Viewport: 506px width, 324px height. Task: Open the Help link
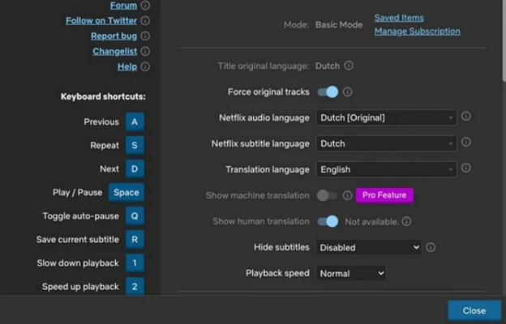point(127,66)
